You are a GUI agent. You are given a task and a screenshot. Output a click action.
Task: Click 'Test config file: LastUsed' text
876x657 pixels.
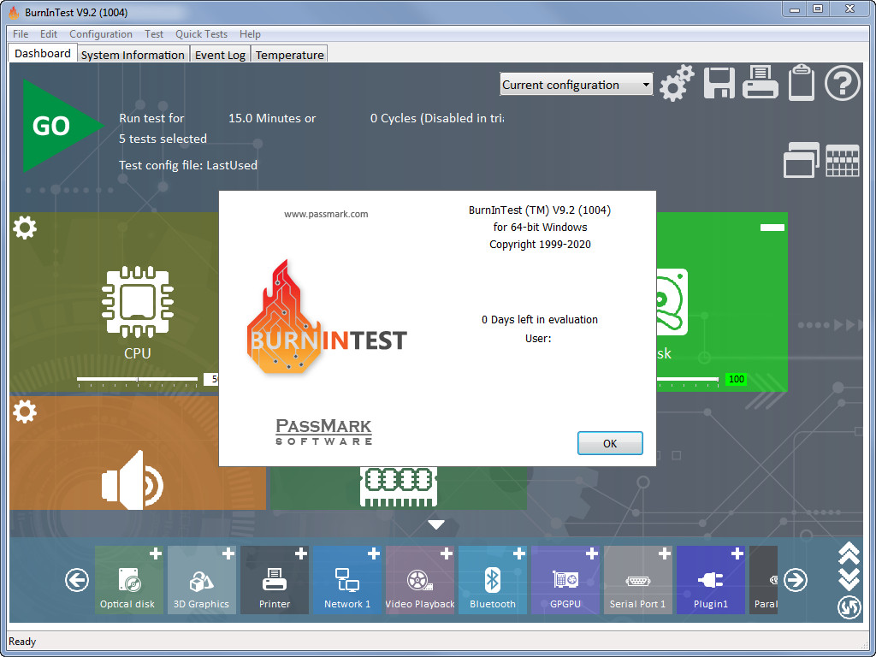point(187,165)
